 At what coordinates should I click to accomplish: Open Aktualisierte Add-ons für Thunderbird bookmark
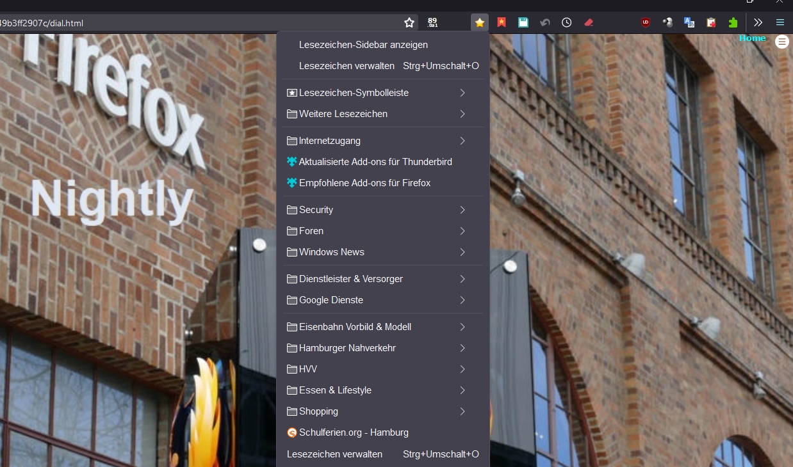[383, 162]
